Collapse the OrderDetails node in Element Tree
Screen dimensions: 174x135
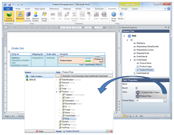tap(130, 60)
